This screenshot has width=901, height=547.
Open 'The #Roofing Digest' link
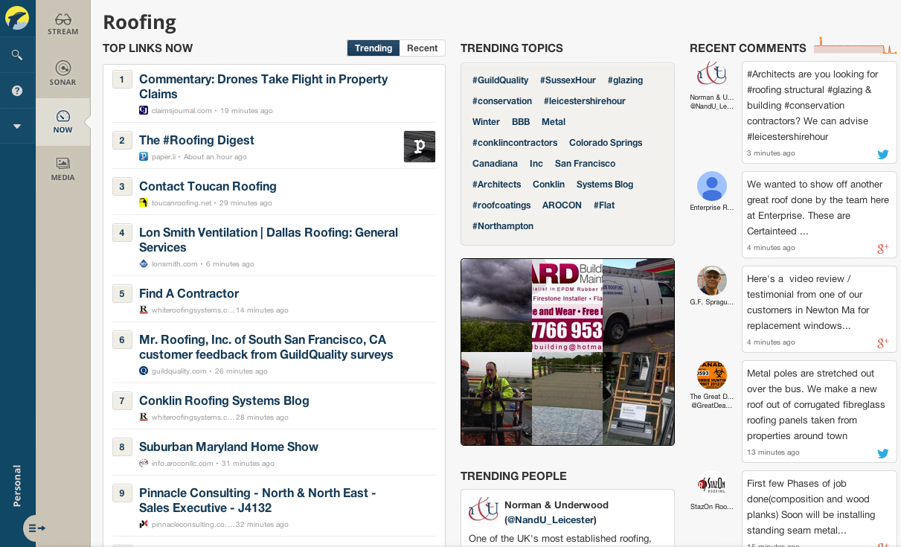tap(196, 140)
